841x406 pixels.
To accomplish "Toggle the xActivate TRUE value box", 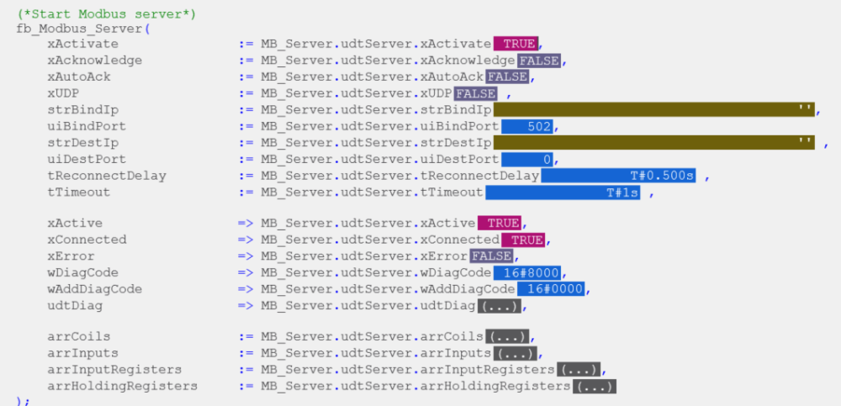I will pyautogui.click(x=516, y=44).
